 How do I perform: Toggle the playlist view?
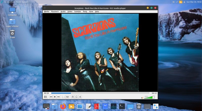(x=73, y=97)
